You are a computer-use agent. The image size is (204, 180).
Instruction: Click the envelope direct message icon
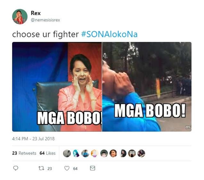[92, 168]
